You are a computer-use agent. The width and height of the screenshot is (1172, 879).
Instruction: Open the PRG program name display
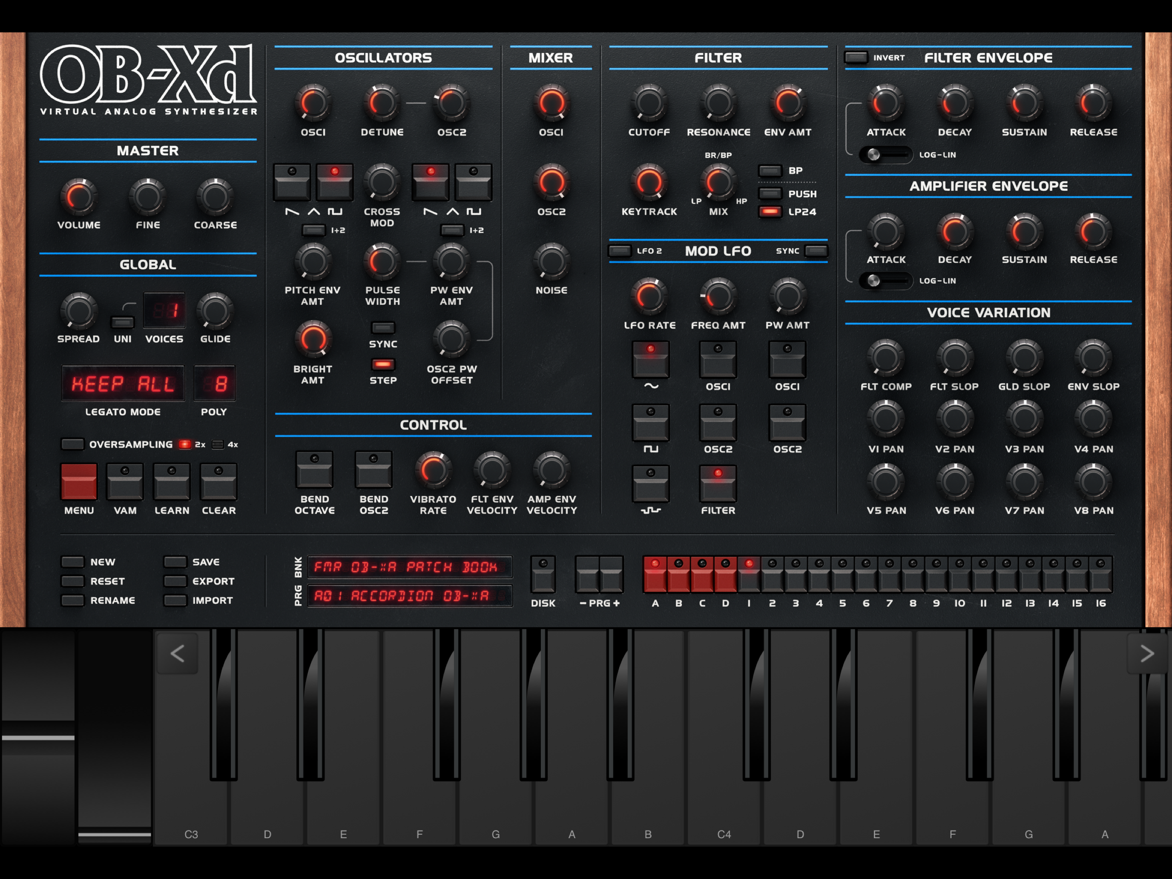pyautogui.click(x=410, y=595)
